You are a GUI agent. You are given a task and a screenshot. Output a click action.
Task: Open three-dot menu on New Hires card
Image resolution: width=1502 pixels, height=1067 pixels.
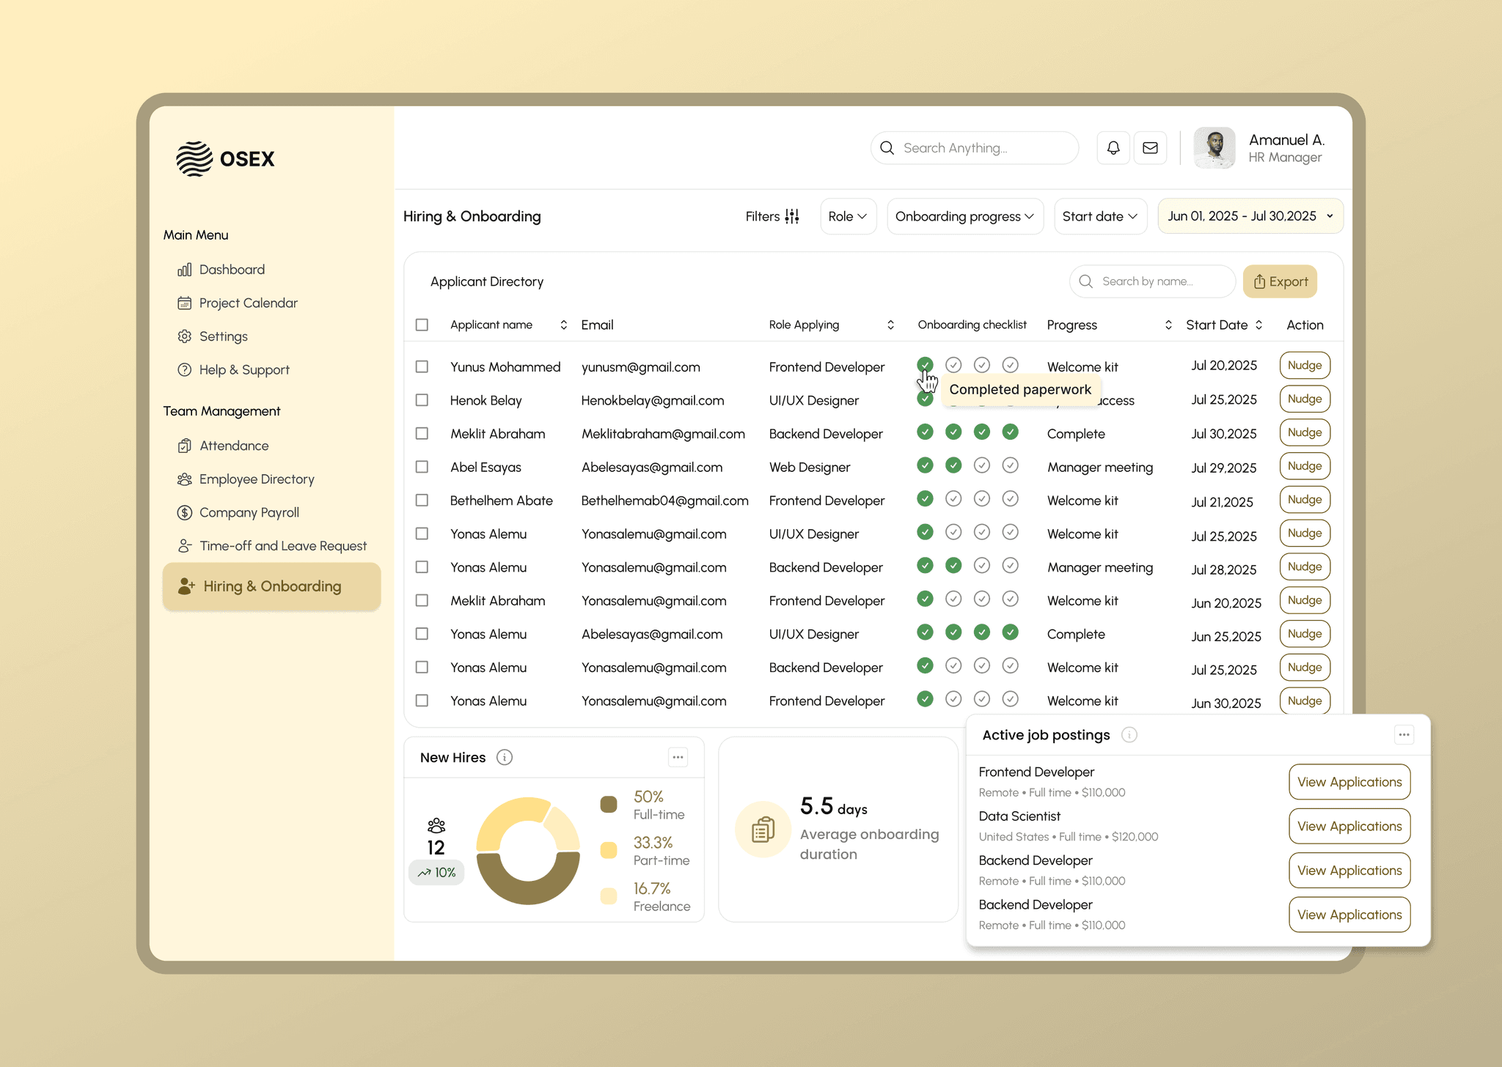678,757
